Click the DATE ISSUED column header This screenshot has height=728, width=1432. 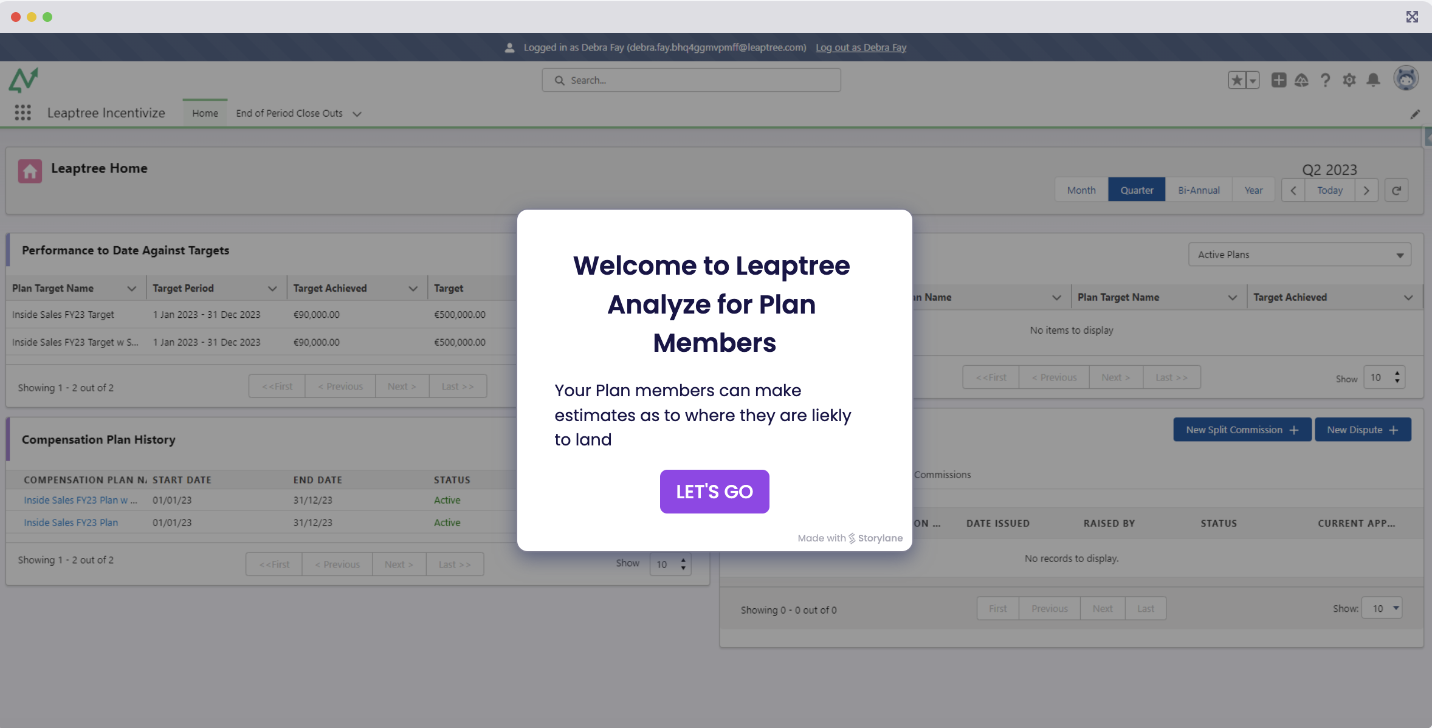(998, 523)
